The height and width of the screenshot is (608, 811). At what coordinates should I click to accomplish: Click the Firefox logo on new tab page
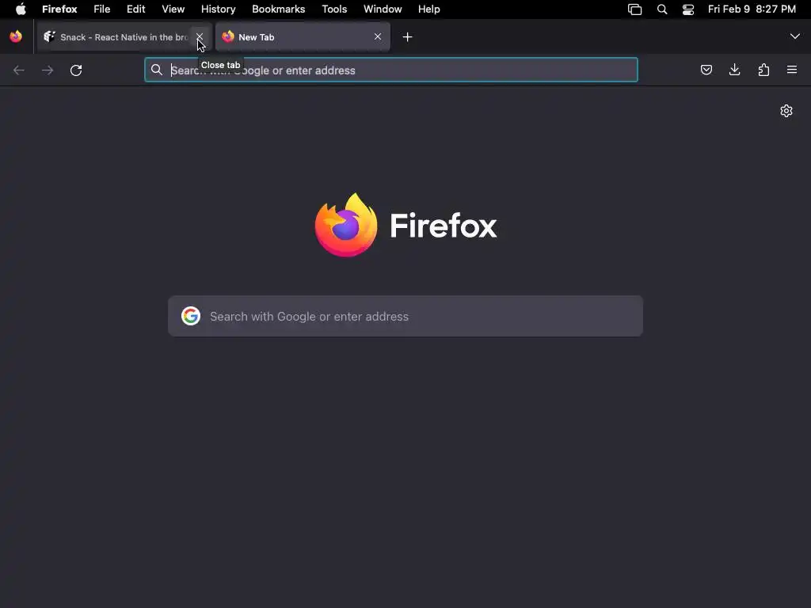pos(406,225)
